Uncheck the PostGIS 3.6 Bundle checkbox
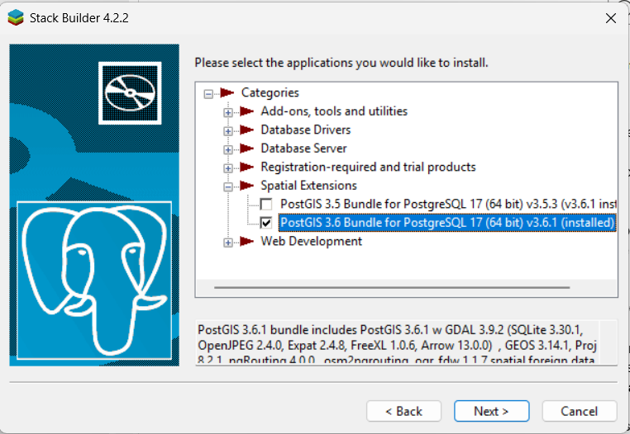Screen dimensions: 630x434 (266, 223)
